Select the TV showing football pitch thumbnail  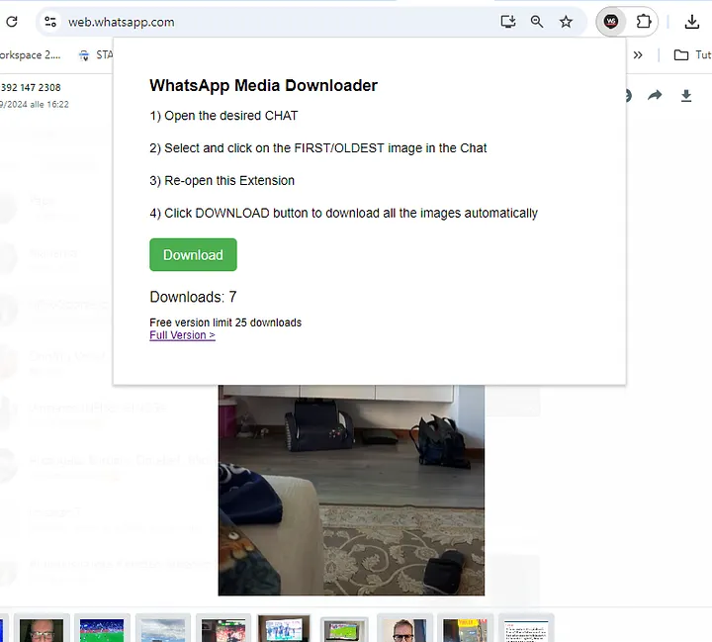[x=344, y=629]
